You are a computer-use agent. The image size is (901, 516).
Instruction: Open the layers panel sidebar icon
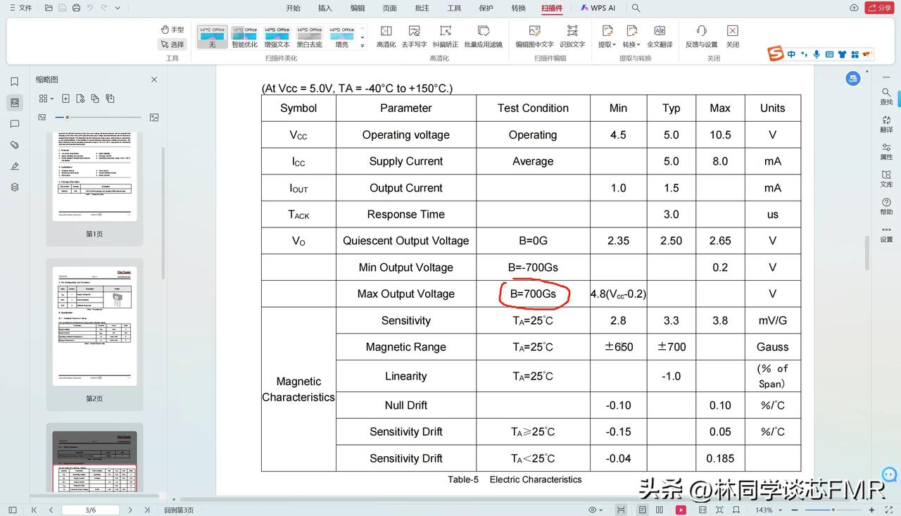(15, 187)
